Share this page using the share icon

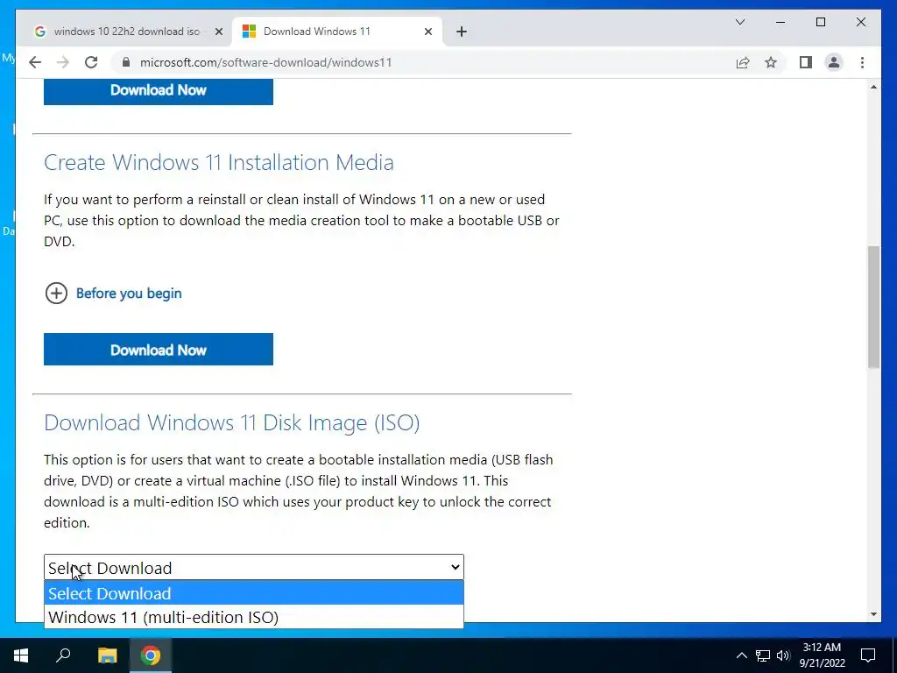(743, 62)
